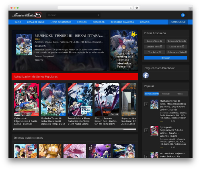Click the browser reload icon
The width and height of the screenshot is (201, 170).
131,8
